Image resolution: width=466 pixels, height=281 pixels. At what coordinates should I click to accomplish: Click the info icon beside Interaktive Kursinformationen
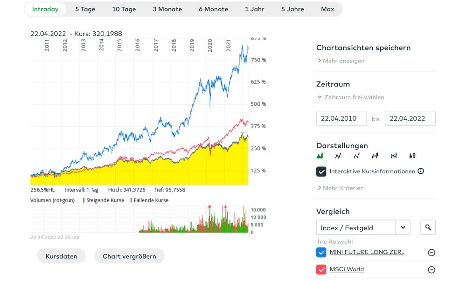pos(421,171)
